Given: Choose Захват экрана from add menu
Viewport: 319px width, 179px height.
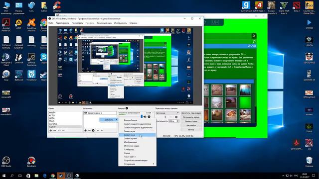Looking at the screenshot, I should (137, 138).
